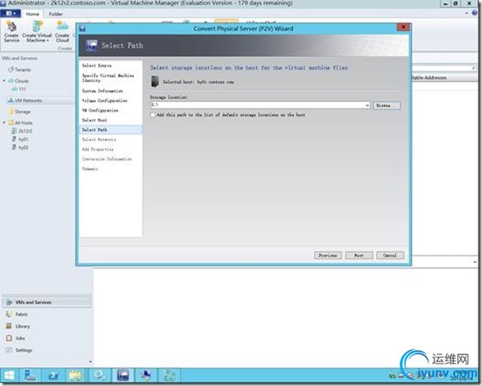Click the Add Properties wizard step
The width and height of the screenshot is (482, 386).
(x=97, y=149)
